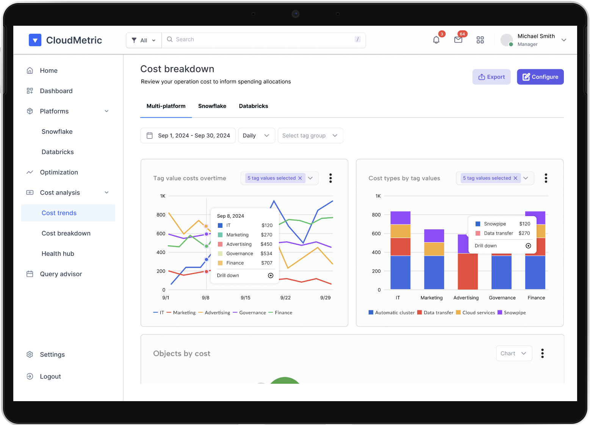
Task: Open the apps grid icon
Action: tap(480, 40)
